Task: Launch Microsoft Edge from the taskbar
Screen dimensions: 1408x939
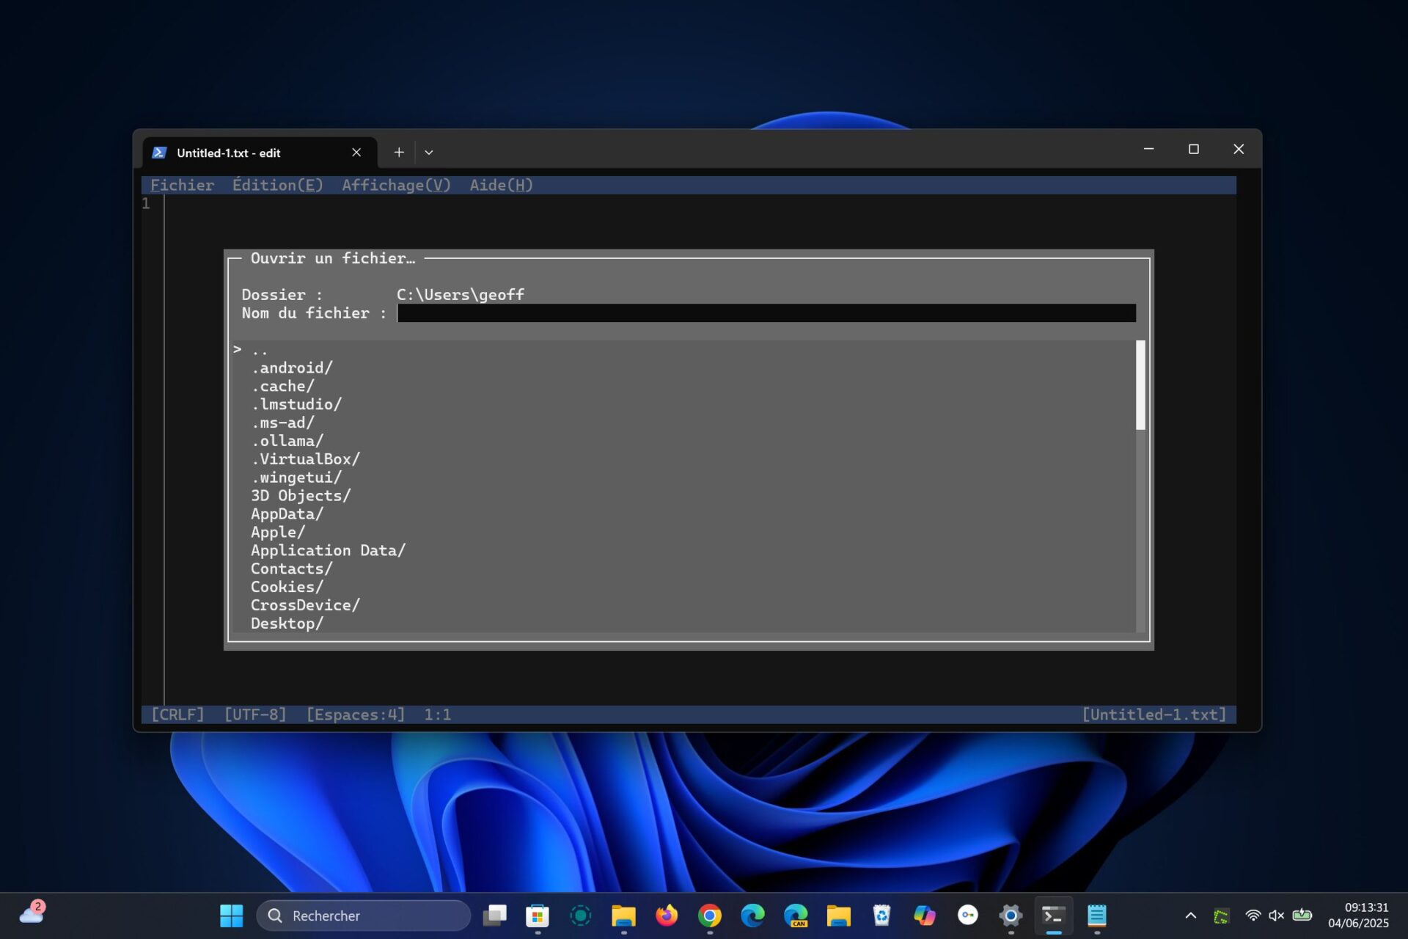Action: [752, 916]
